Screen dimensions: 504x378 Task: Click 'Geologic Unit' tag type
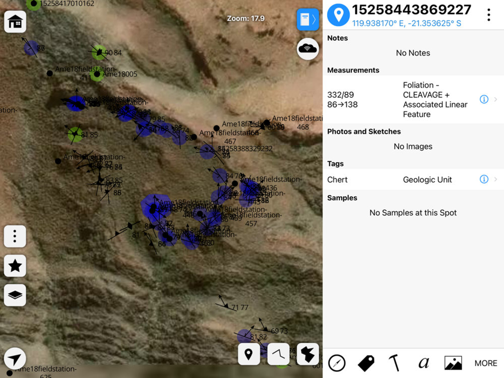(427, 180)
